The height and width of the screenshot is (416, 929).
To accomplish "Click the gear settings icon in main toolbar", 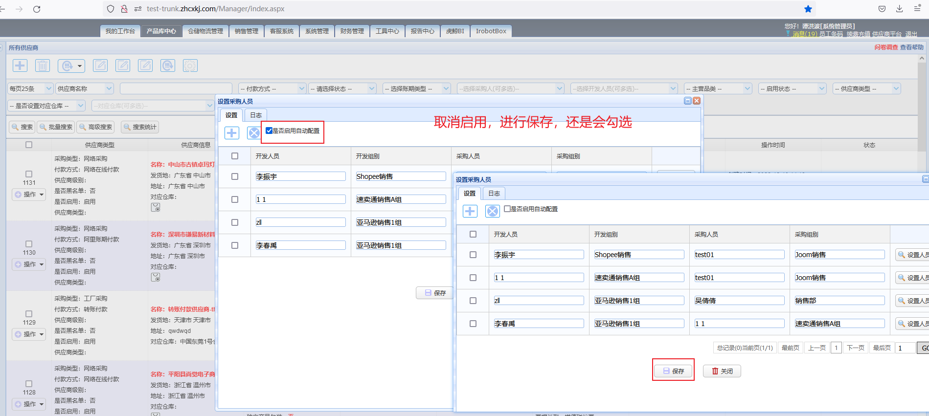I will [x=190, y=66].
